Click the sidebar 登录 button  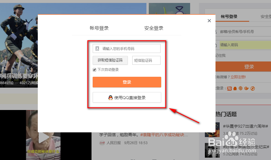pyautogui.click(x=243, y=66)
